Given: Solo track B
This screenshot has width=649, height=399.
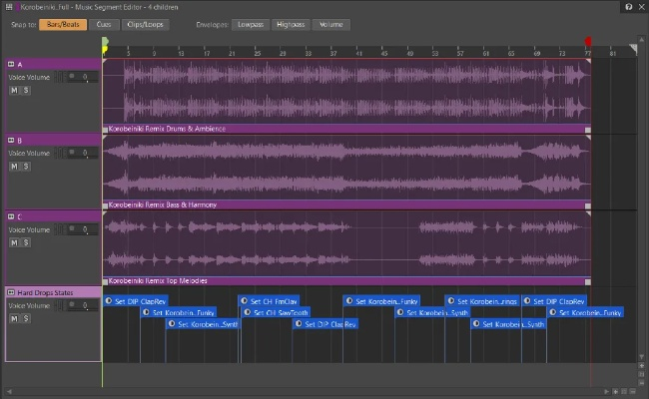Looking at the screenshot, I should pyautogui.click(x=27, y=167).
